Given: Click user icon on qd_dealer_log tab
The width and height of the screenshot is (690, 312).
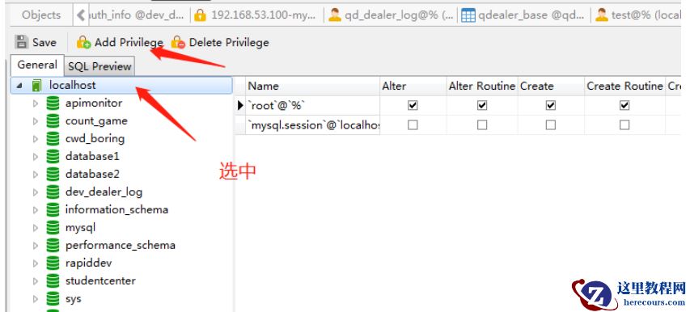Looking at the screenshot, I should click(335, 15).
